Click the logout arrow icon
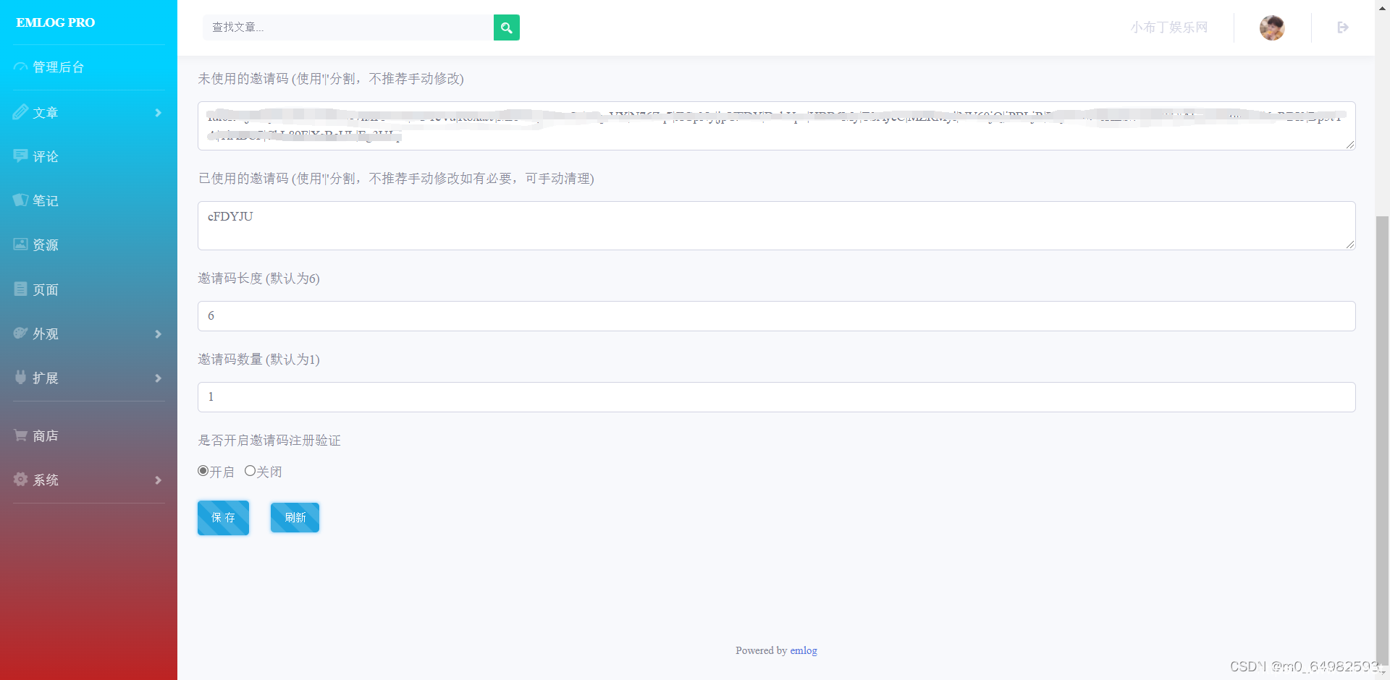Screen dimensions: 1390x680 click(1343, 27)
